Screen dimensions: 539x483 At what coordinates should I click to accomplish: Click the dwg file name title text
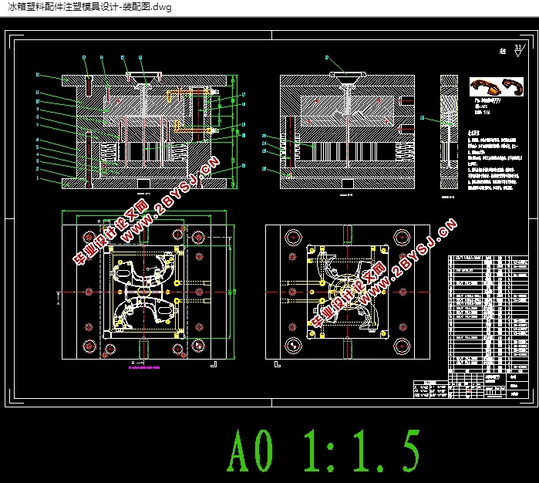89,7
